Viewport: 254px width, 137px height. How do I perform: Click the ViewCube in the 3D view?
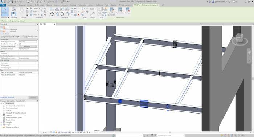239,38
